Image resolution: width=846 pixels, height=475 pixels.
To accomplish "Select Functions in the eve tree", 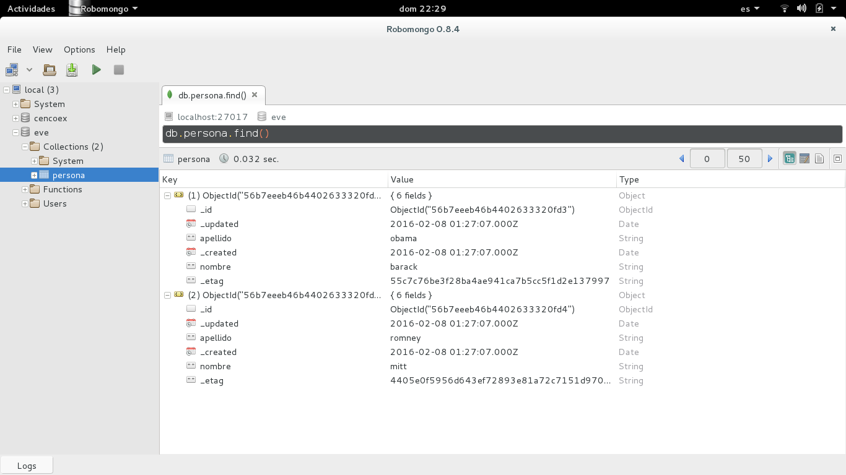I will [x=63, y=189].
